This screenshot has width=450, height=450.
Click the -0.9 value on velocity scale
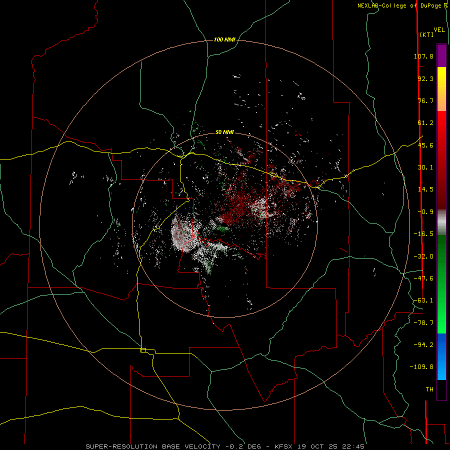[x=425, y=212]
